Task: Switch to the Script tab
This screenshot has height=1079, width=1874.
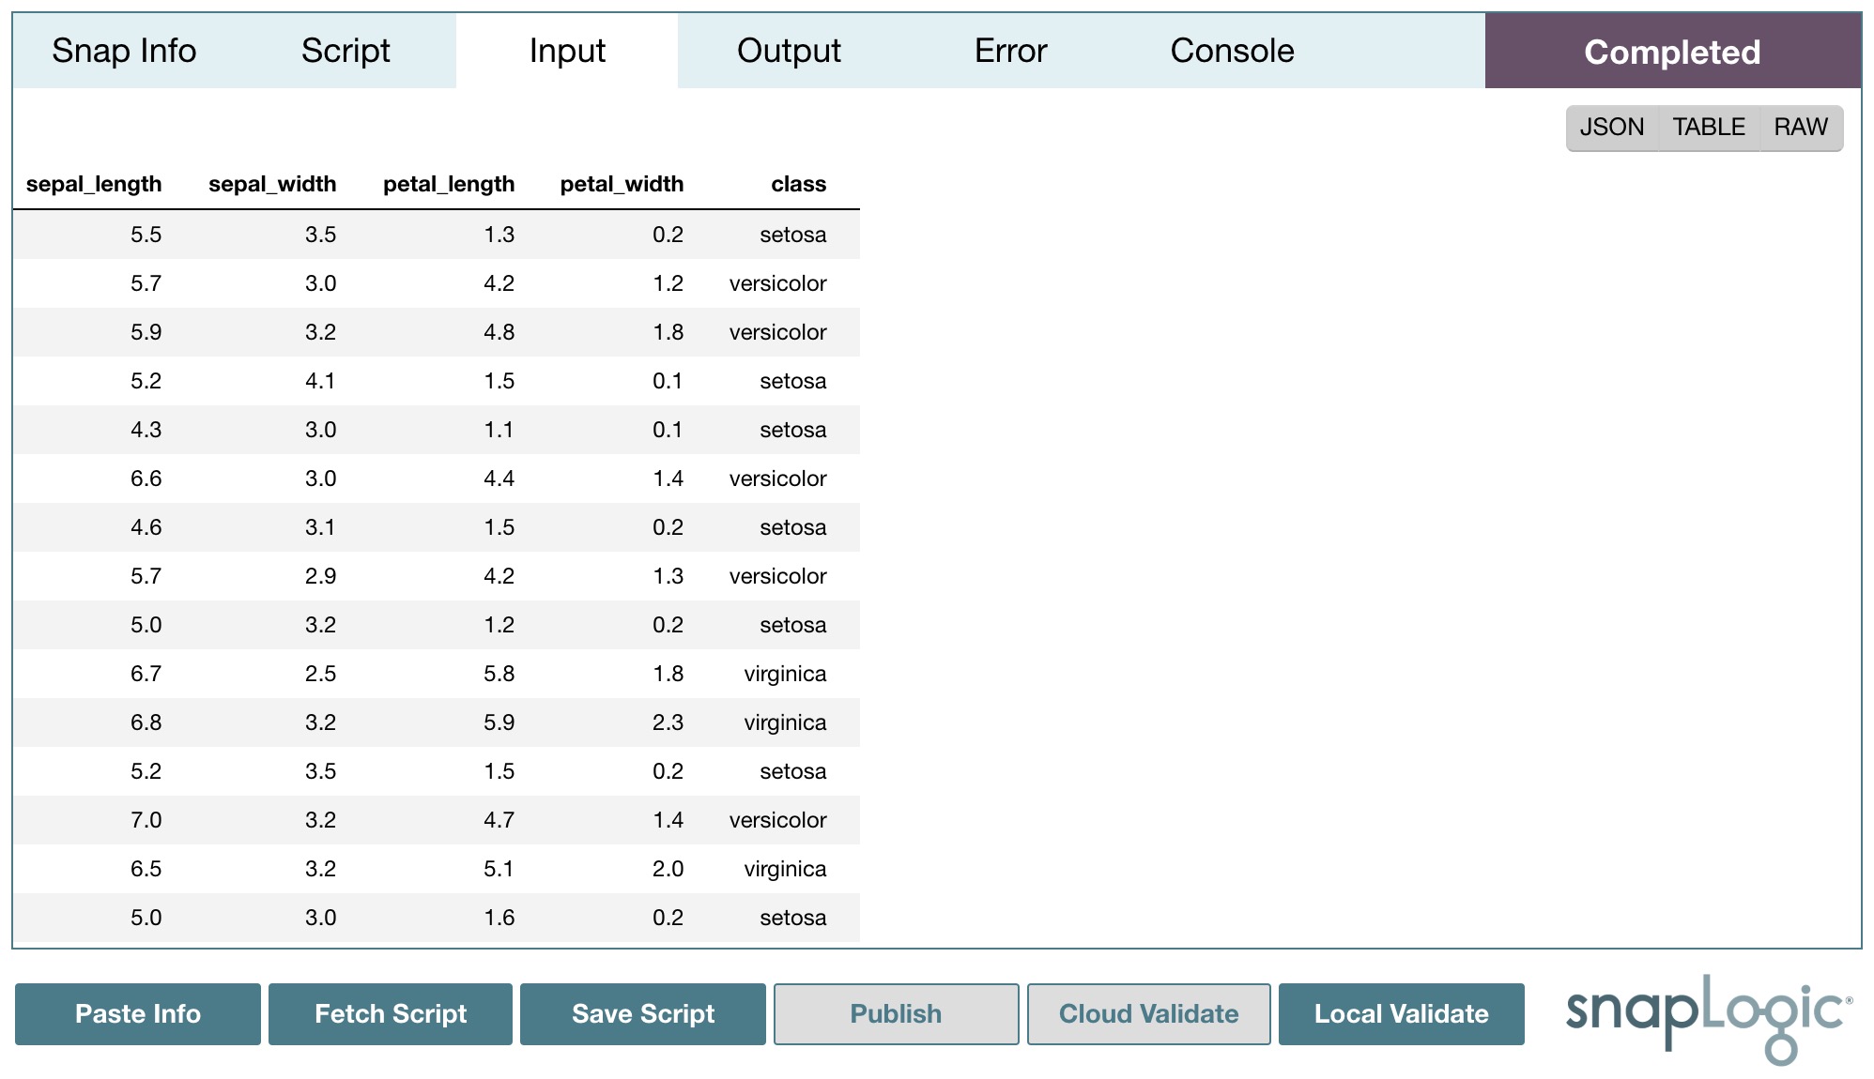Action: click(346, 51)
